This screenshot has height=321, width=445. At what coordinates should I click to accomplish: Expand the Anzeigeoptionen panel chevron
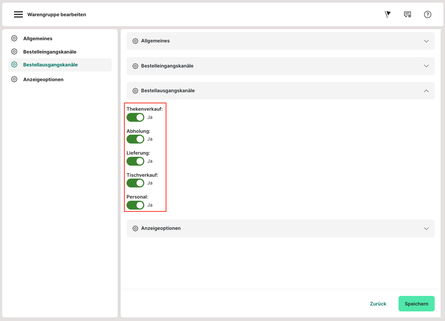click(426, 228)
